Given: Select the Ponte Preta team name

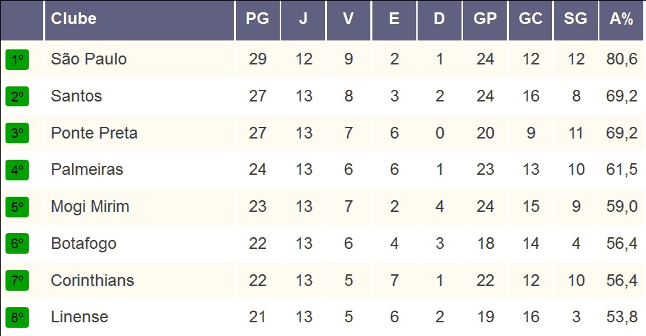Looking at the screenshot, I should tap(94, 133).
